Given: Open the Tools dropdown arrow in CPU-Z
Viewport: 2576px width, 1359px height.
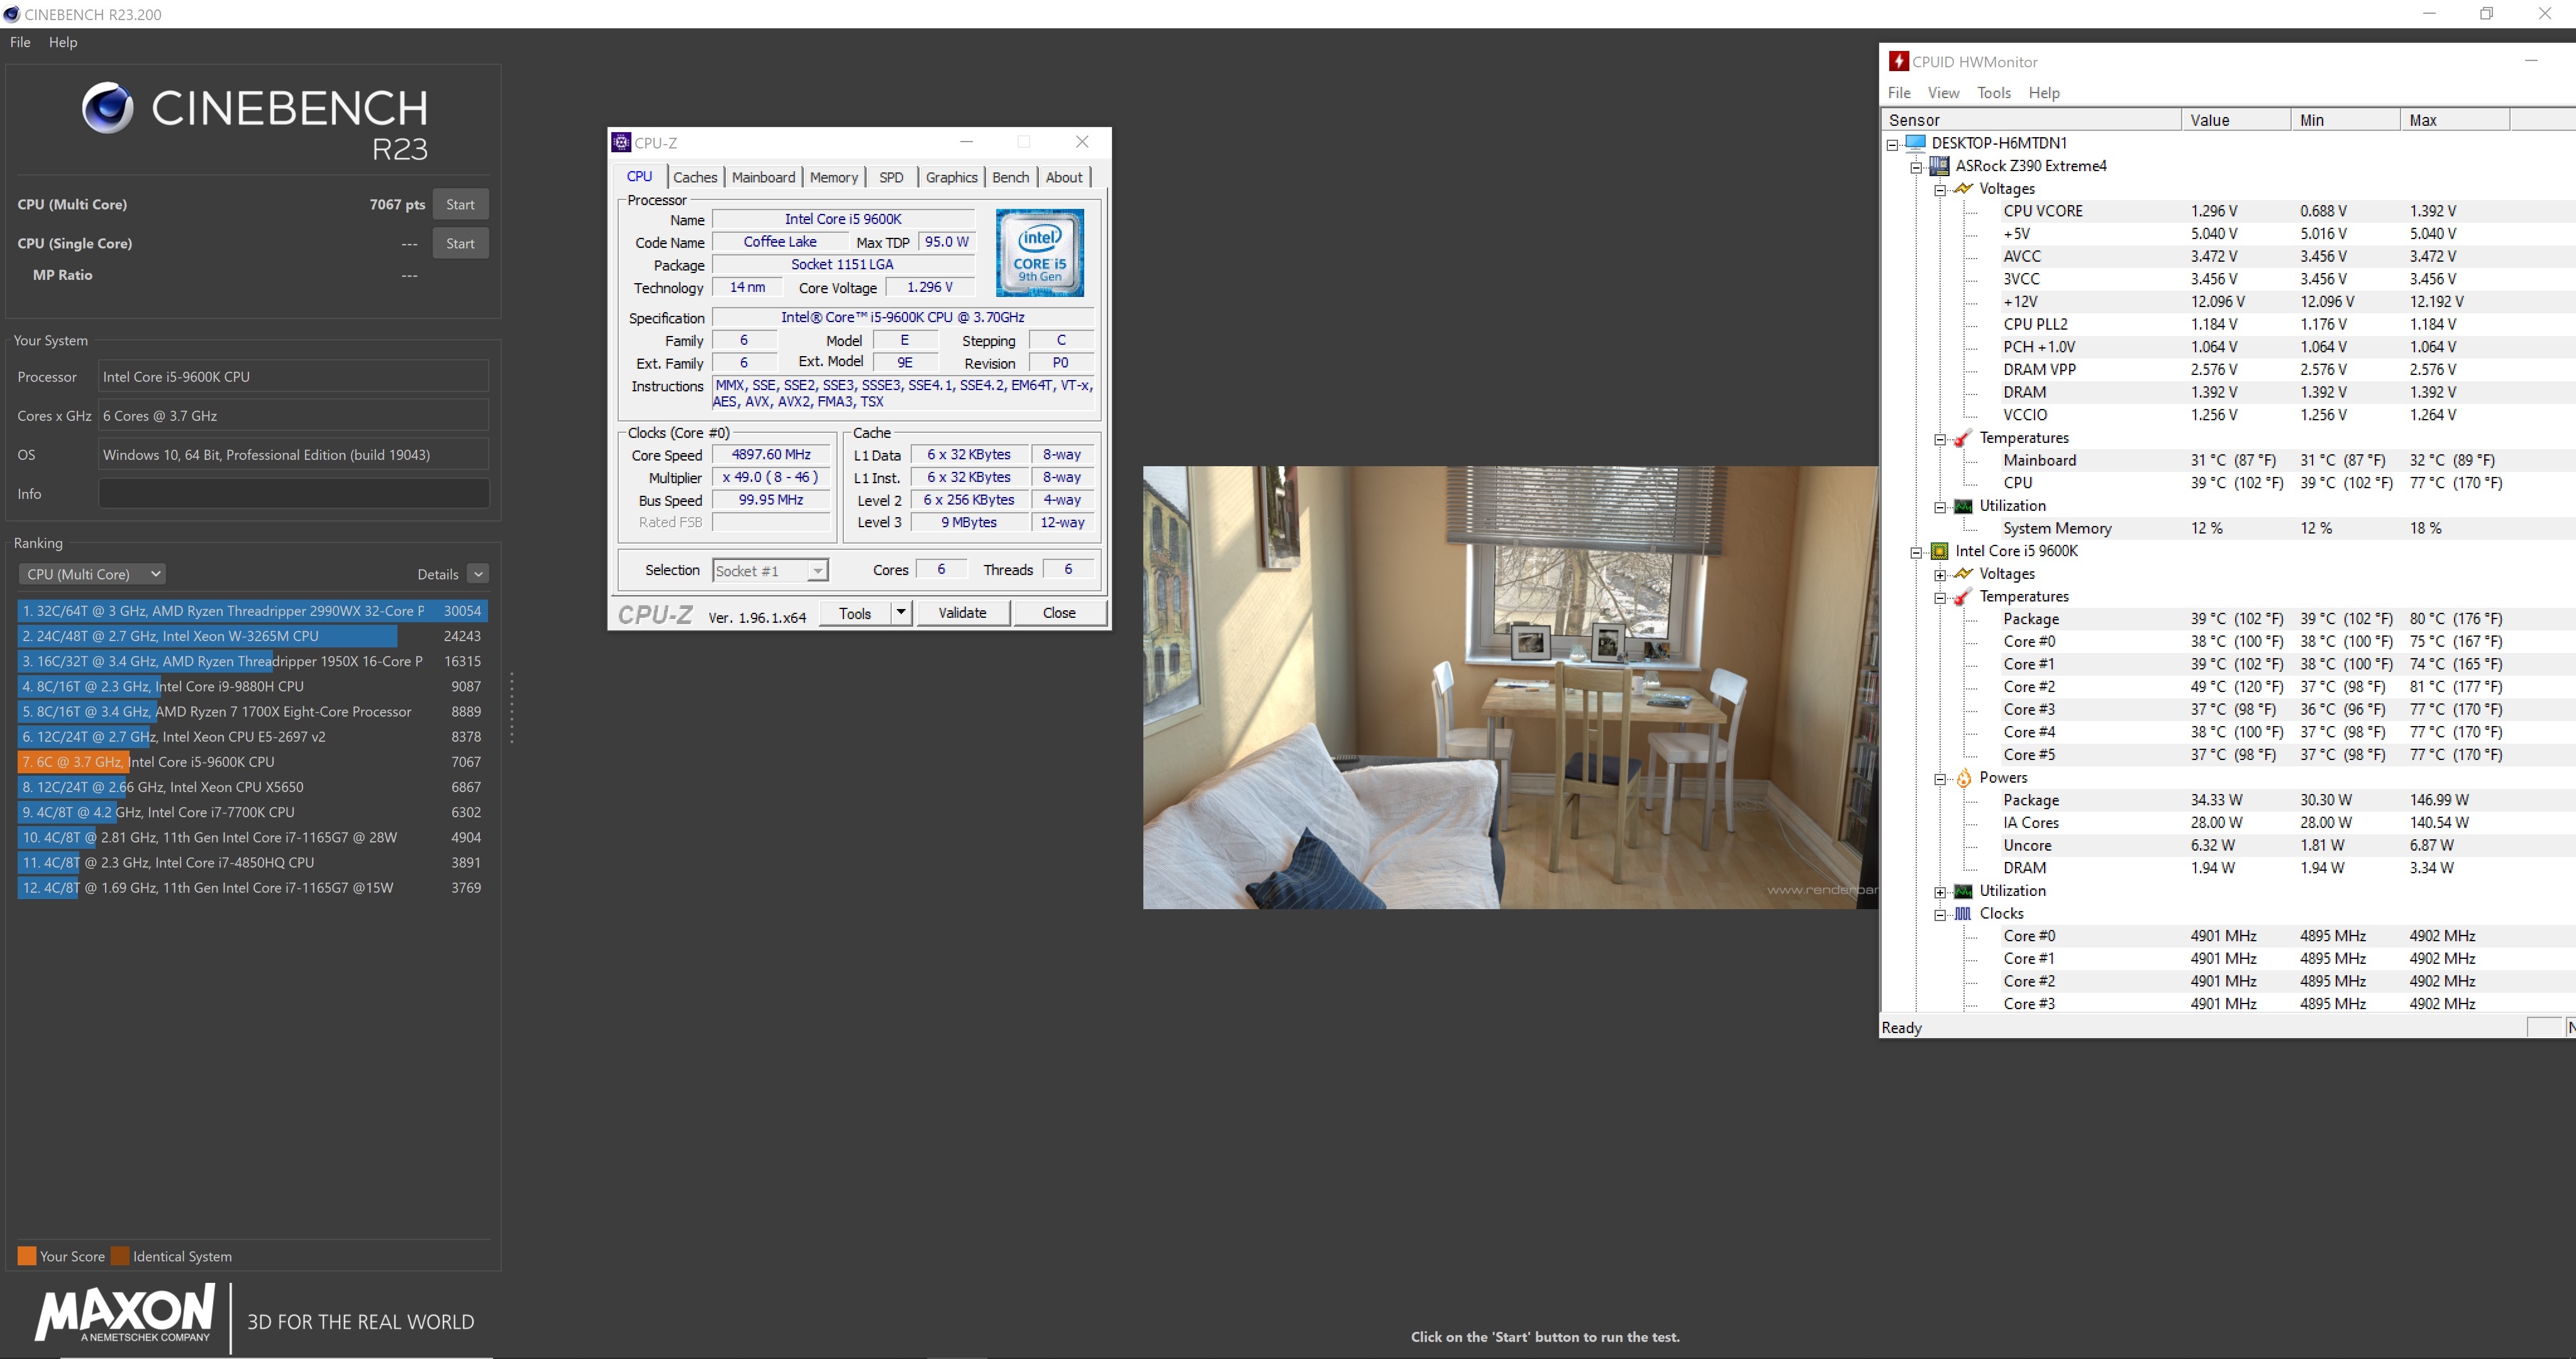Looking at the screenshot, I should click(901, 612).
